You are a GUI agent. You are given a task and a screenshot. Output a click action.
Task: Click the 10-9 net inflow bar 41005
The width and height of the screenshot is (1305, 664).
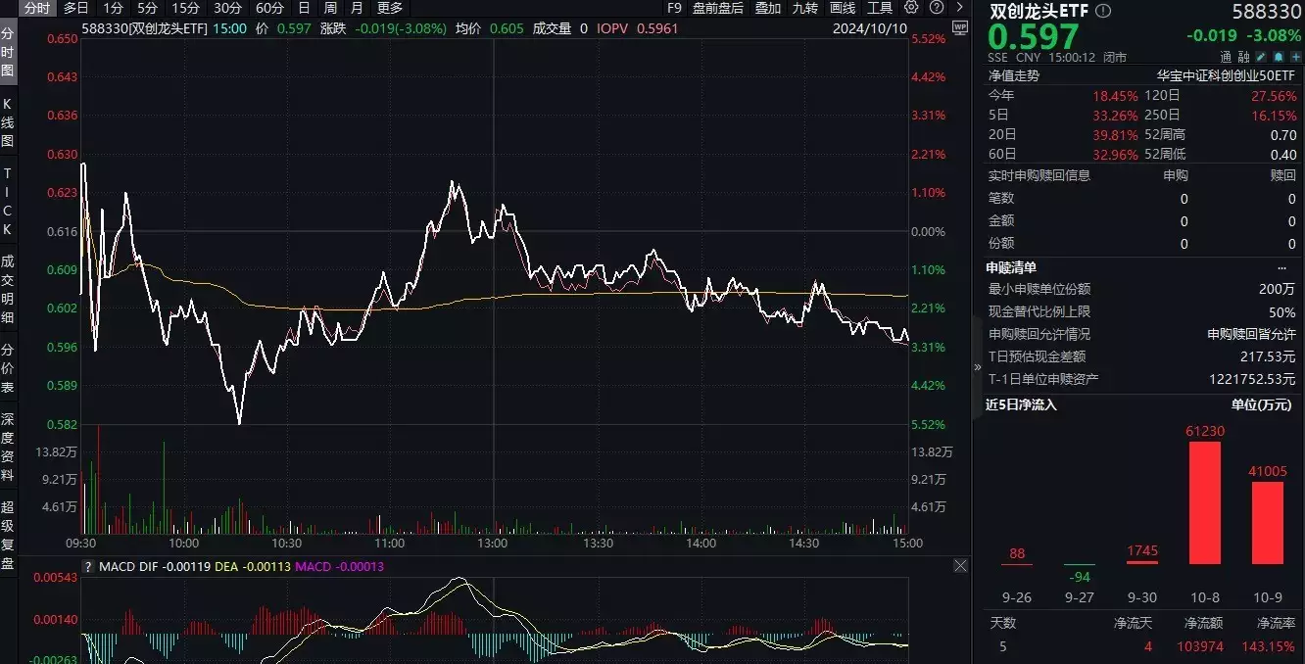click(x=1267, y=522)
